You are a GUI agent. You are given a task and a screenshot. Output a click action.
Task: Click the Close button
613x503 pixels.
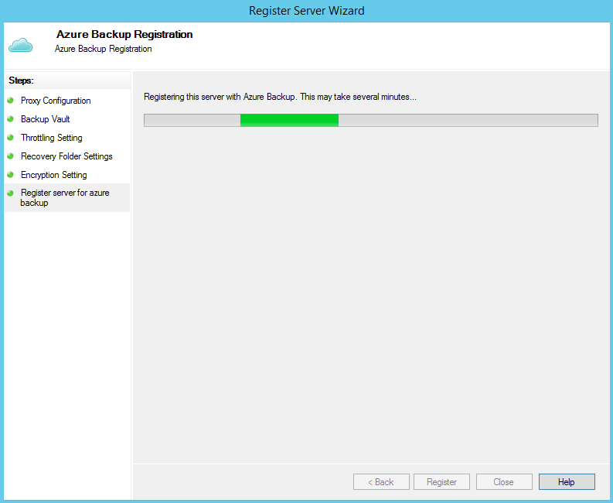pos(504,482)
